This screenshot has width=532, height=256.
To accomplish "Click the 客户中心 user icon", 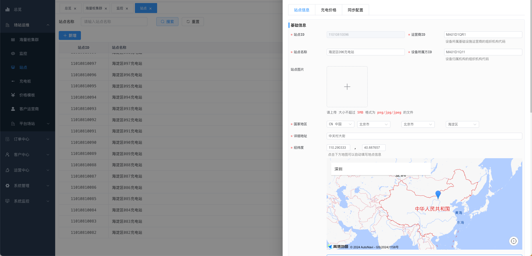I will [x=7, y=155].
